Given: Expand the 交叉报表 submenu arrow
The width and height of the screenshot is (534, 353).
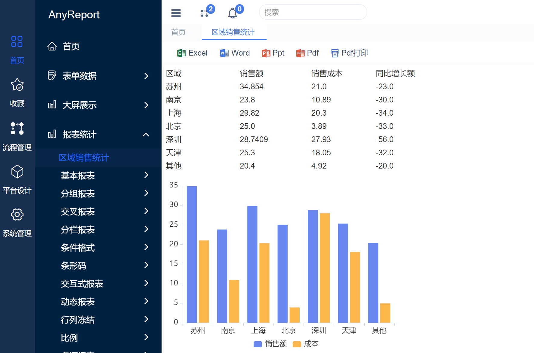Looking at the screenshot, I should (146, 211).
